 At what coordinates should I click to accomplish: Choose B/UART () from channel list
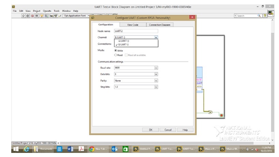136,45
